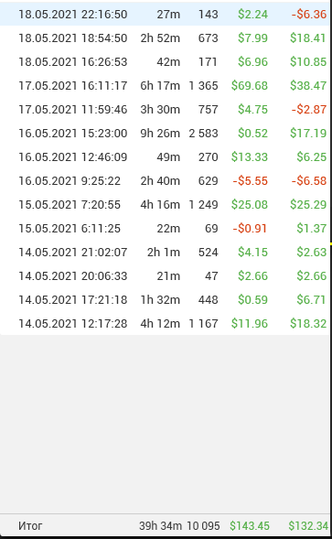Select the session dated 14.05.2021 21:02:07
Screen dimensions: 332x539
[x=165, y=252]
